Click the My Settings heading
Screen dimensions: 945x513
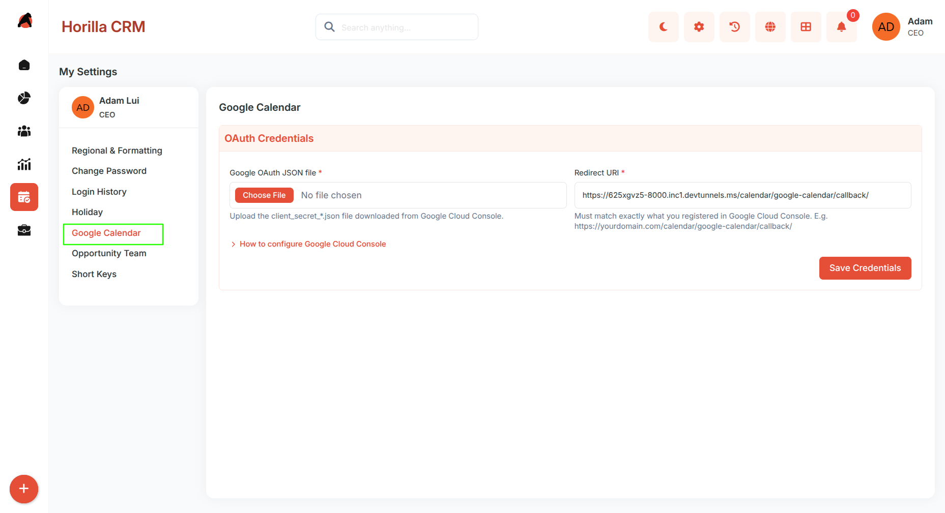88,72
